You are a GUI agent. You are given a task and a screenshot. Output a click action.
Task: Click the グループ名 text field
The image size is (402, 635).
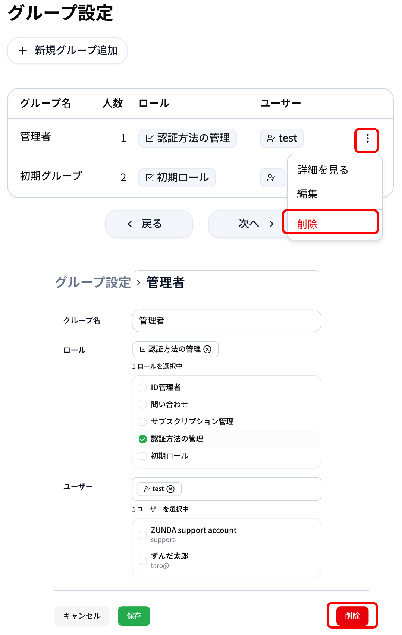tap(226, 321)
